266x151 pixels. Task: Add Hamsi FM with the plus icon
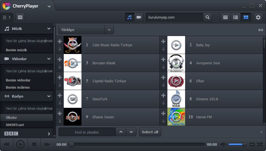(163, 113)
